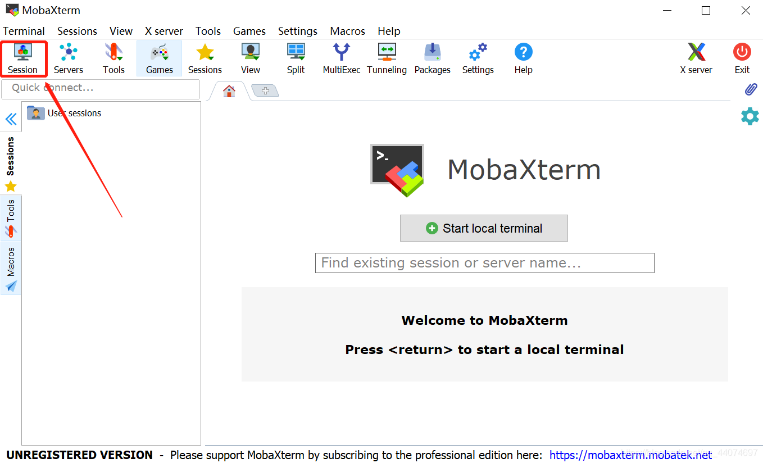Minimize the MobaXterm window
This screenshot has width=763, height=463.
tap(667, 11)
